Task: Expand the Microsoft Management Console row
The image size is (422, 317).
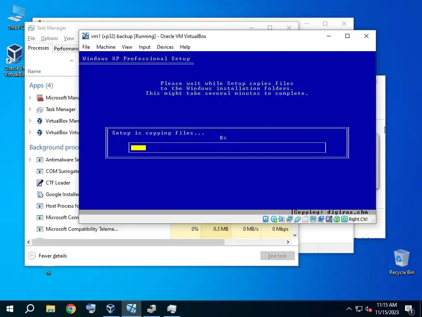Action: [30, 97]
